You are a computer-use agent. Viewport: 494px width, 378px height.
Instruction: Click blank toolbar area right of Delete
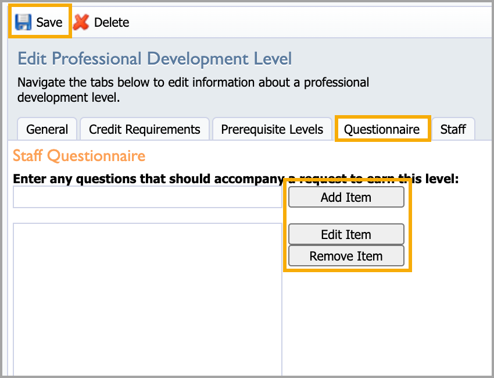click(x=309, y=22)
